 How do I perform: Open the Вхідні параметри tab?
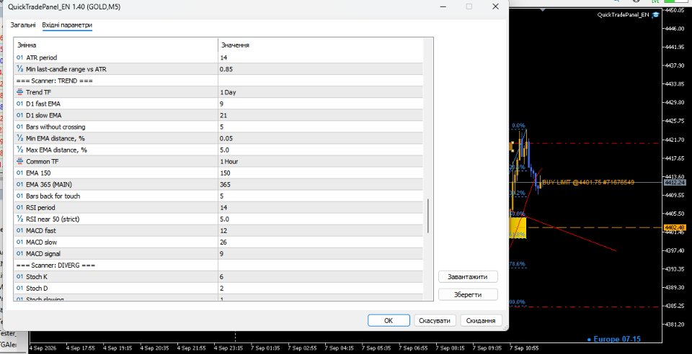(67, 25)
